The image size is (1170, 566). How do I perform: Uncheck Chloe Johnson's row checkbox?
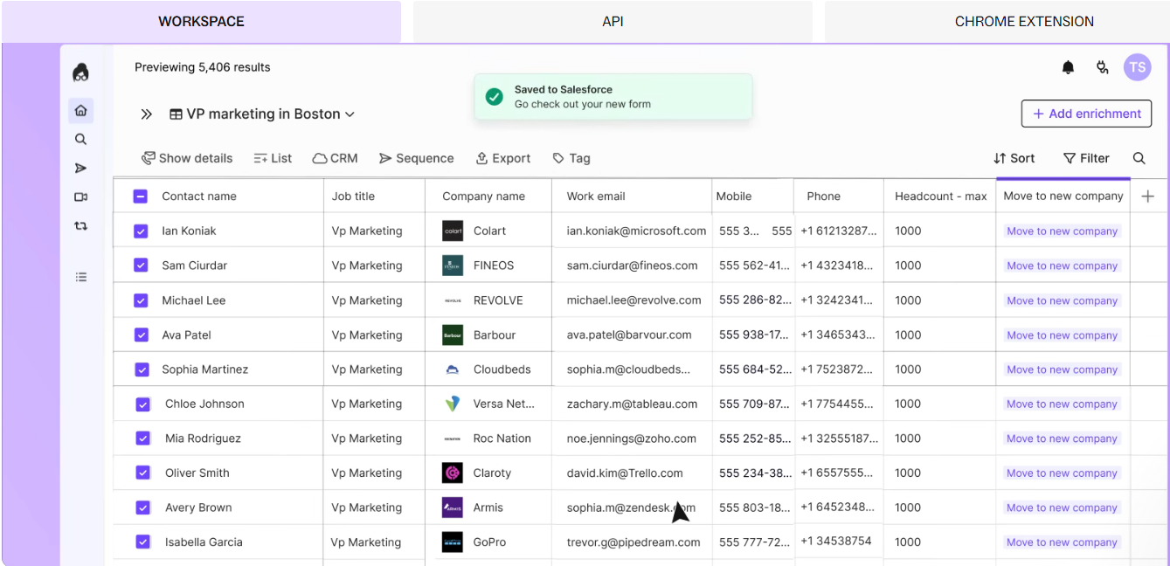coord(143,404)
